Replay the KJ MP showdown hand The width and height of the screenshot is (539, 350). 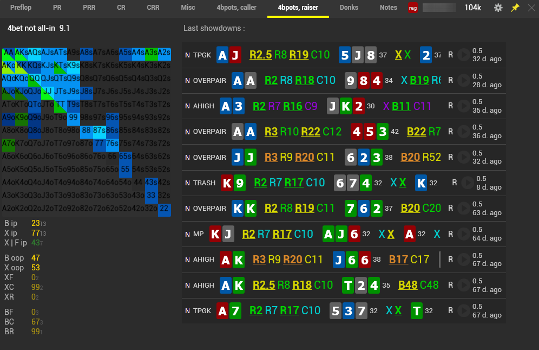pyautogui.click(x=464, y=234)
